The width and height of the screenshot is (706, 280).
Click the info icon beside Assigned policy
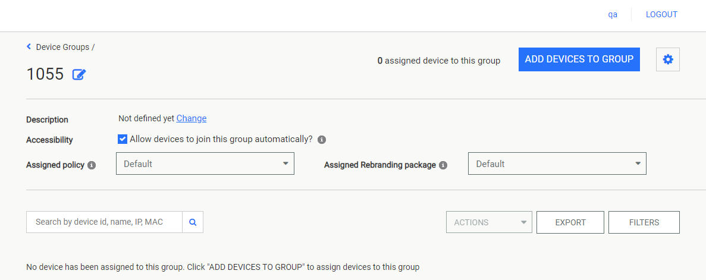pyautogui.click(x=92, y=165)
